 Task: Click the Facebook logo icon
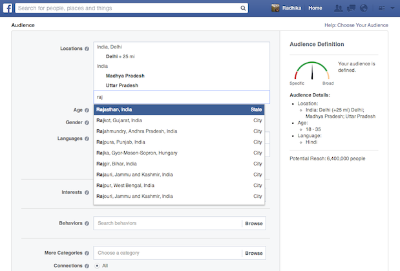point(8,8)
